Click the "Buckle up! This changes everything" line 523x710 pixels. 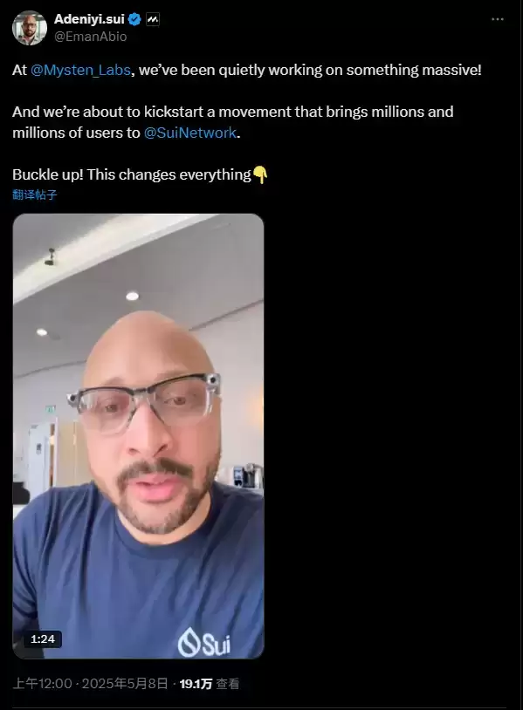point(132,174)
